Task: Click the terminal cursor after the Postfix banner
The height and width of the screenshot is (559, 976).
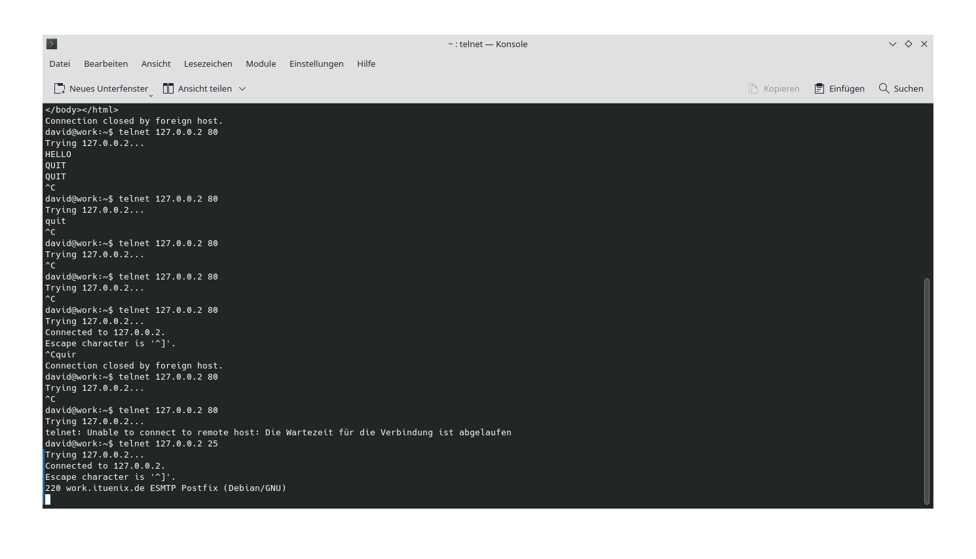Action: click(48, 499)
